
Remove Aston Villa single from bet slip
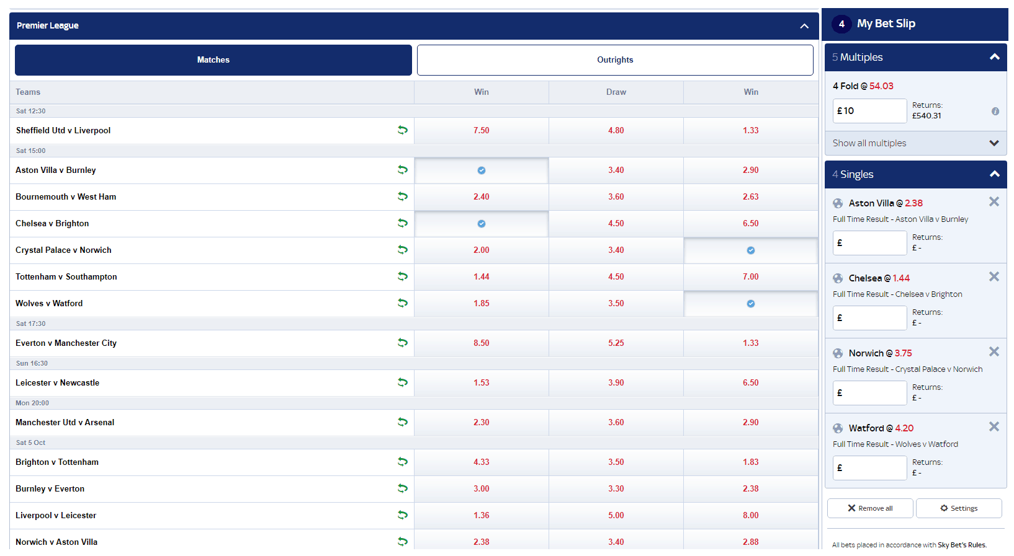pyautogui.click(x=994, y=201)
